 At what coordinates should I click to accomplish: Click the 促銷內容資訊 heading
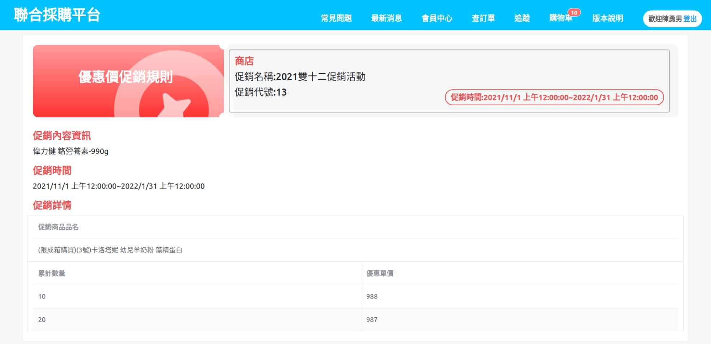tap(62, 136)
